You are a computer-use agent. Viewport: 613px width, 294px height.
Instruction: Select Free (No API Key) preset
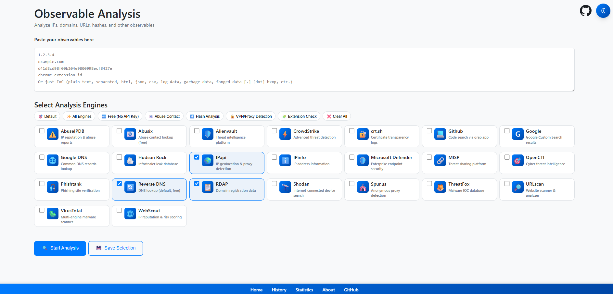pyautogui.click(x=120, y=116)
